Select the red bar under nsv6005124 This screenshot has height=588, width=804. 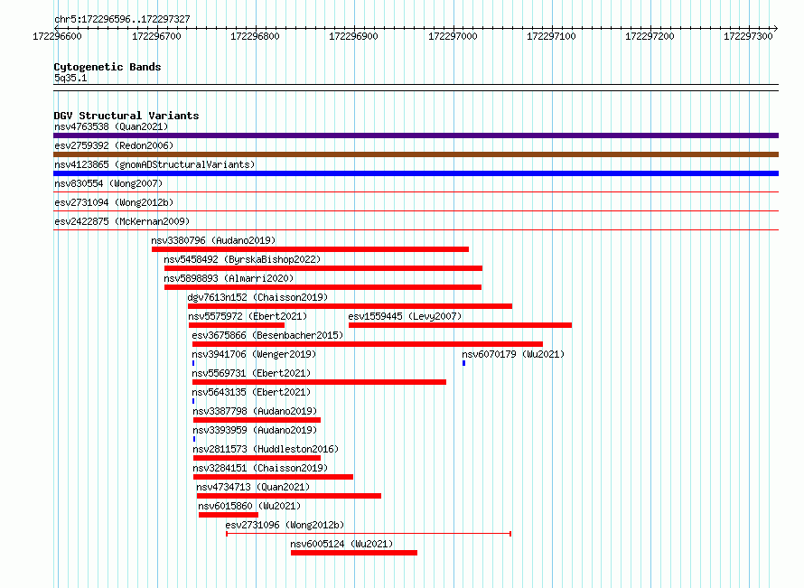point(354,553)
